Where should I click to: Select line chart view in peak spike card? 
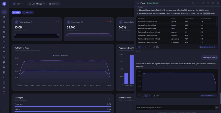pyautogui.click(x=146, y=96)
